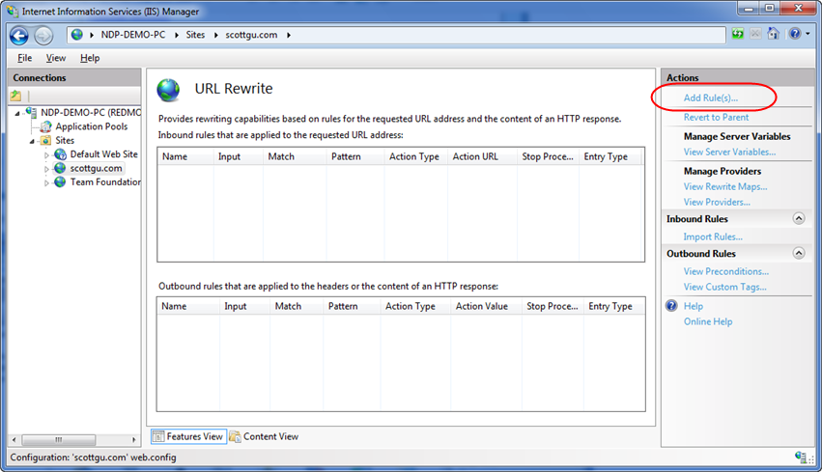Click the Help link in Actions pane
Image resolution: width=822 pixels, height=472 pixels.
[x=693, y=306]
